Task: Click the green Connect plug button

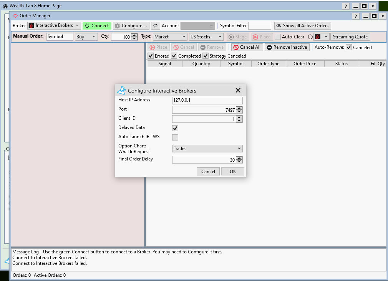Action: pos(97,26)
